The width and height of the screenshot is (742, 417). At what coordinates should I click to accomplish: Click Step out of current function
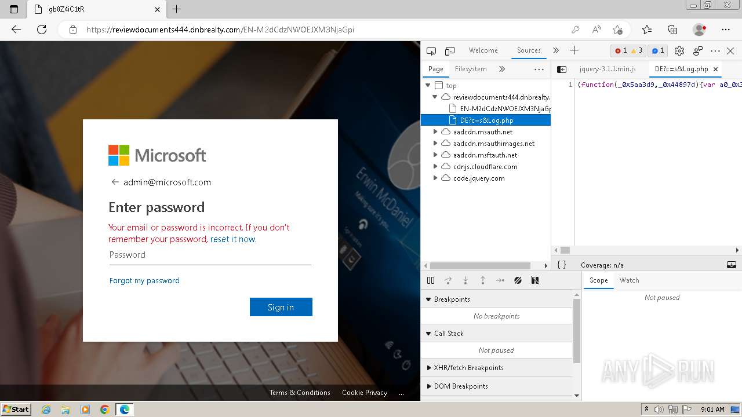click(483, 280)
